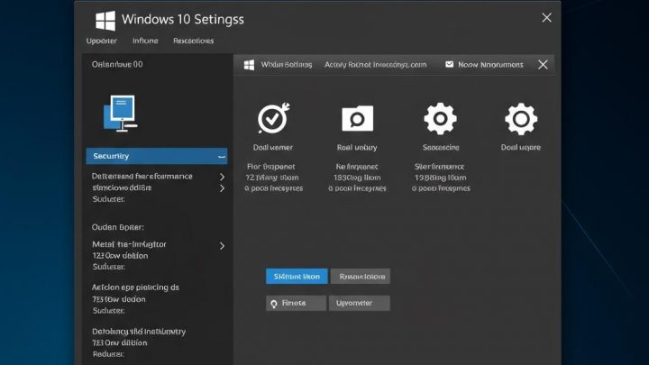Screen dimensions: 649x365
Task: Click the Oalanbue 00 heading
Action: [117, 64]
